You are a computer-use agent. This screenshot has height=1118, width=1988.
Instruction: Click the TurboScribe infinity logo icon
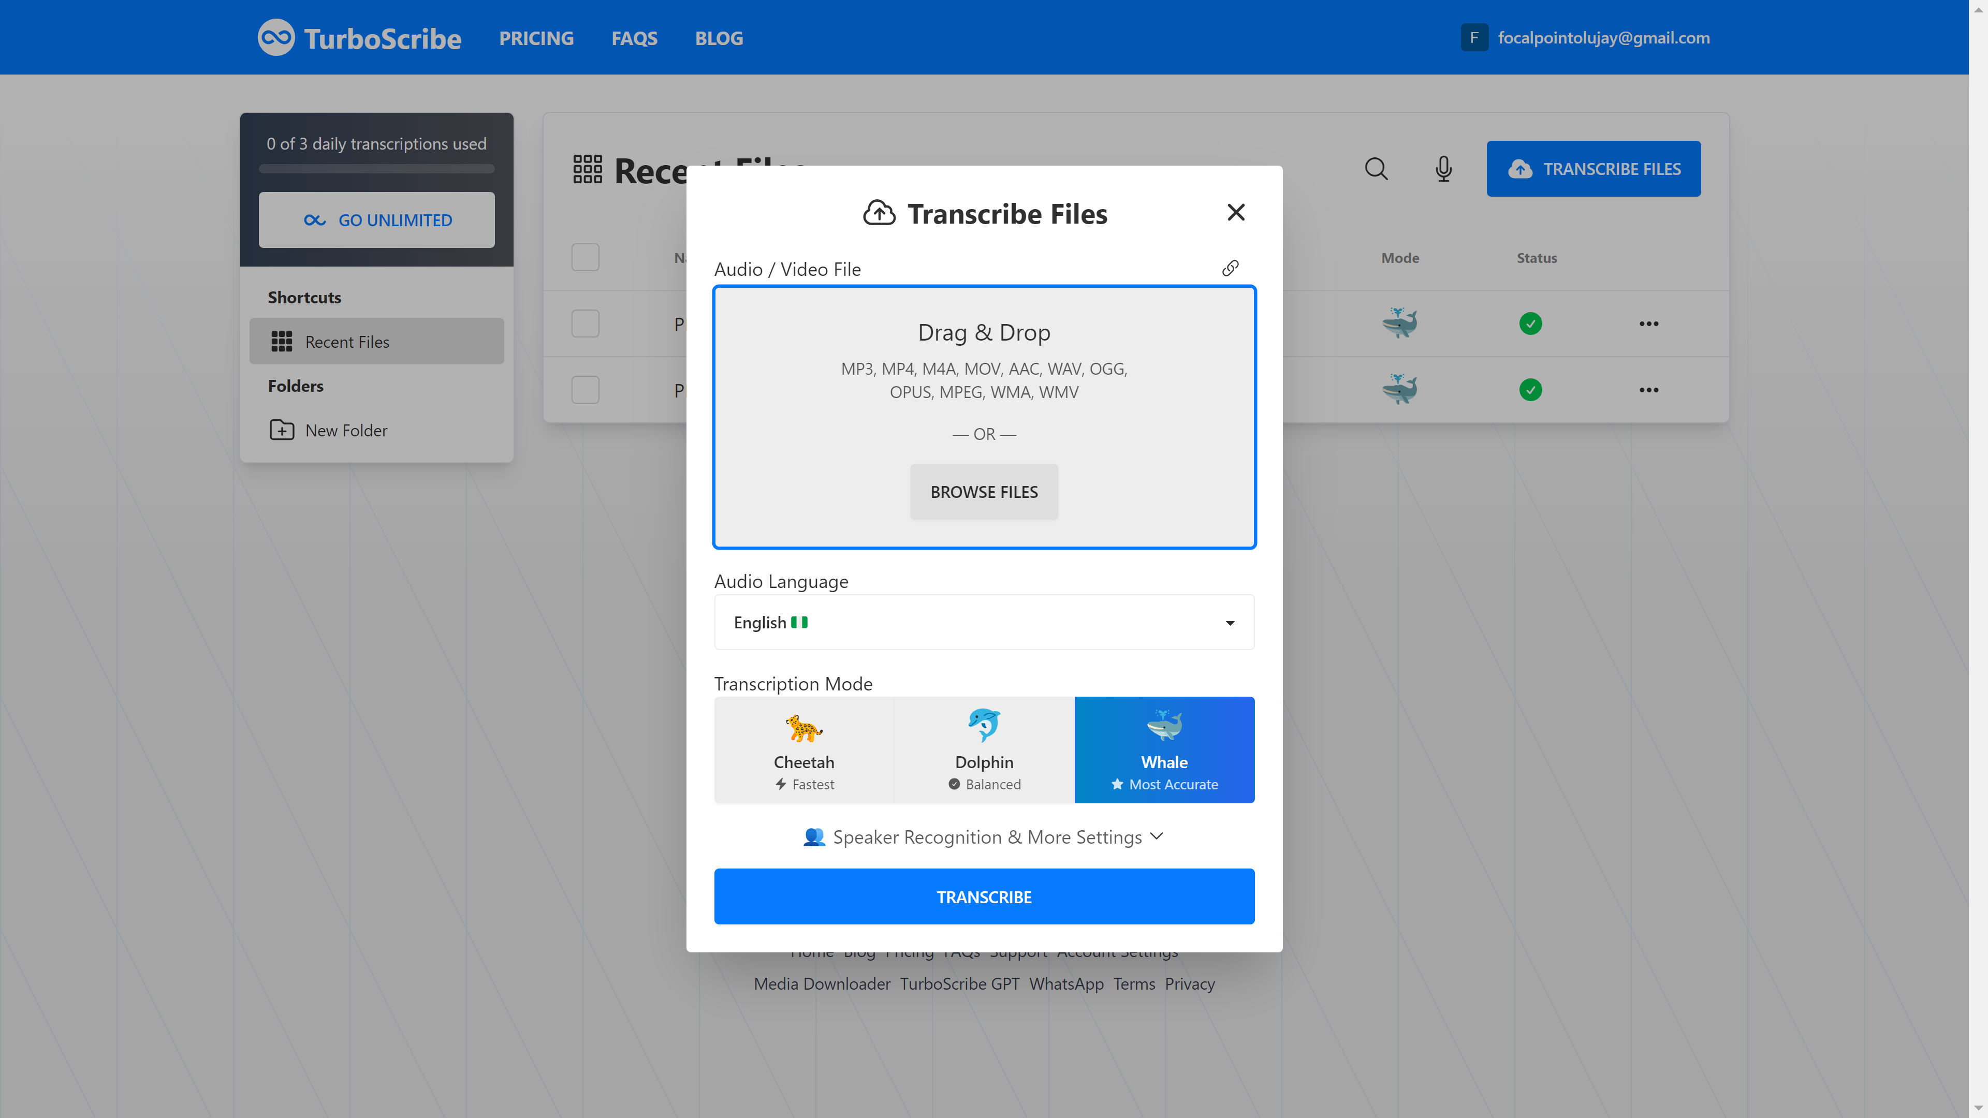(275, 37)
